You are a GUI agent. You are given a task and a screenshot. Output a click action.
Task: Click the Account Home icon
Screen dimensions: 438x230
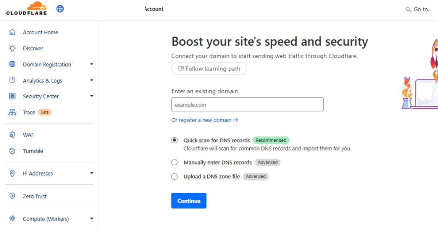13,32
